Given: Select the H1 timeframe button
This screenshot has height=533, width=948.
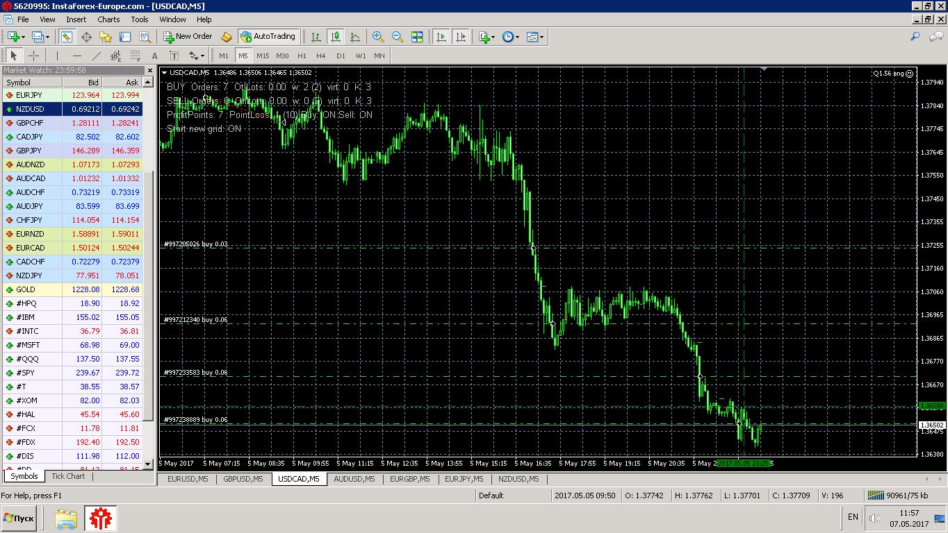Looking at the screenshot, I should pos(302,56).
